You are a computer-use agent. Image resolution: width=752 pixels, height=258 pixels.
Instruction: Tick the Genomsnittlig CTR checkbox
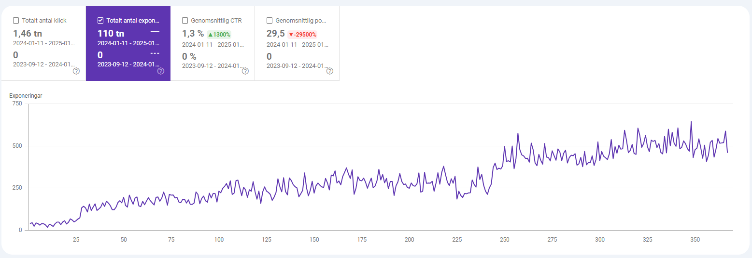185,21
